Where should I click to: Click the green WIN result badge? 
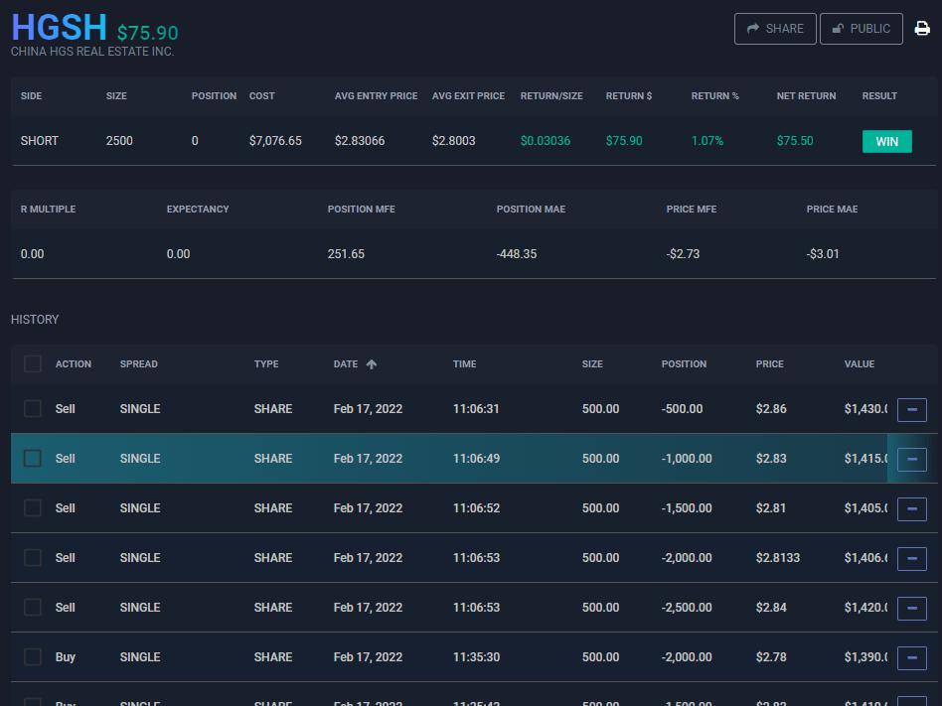click(886, 141)
